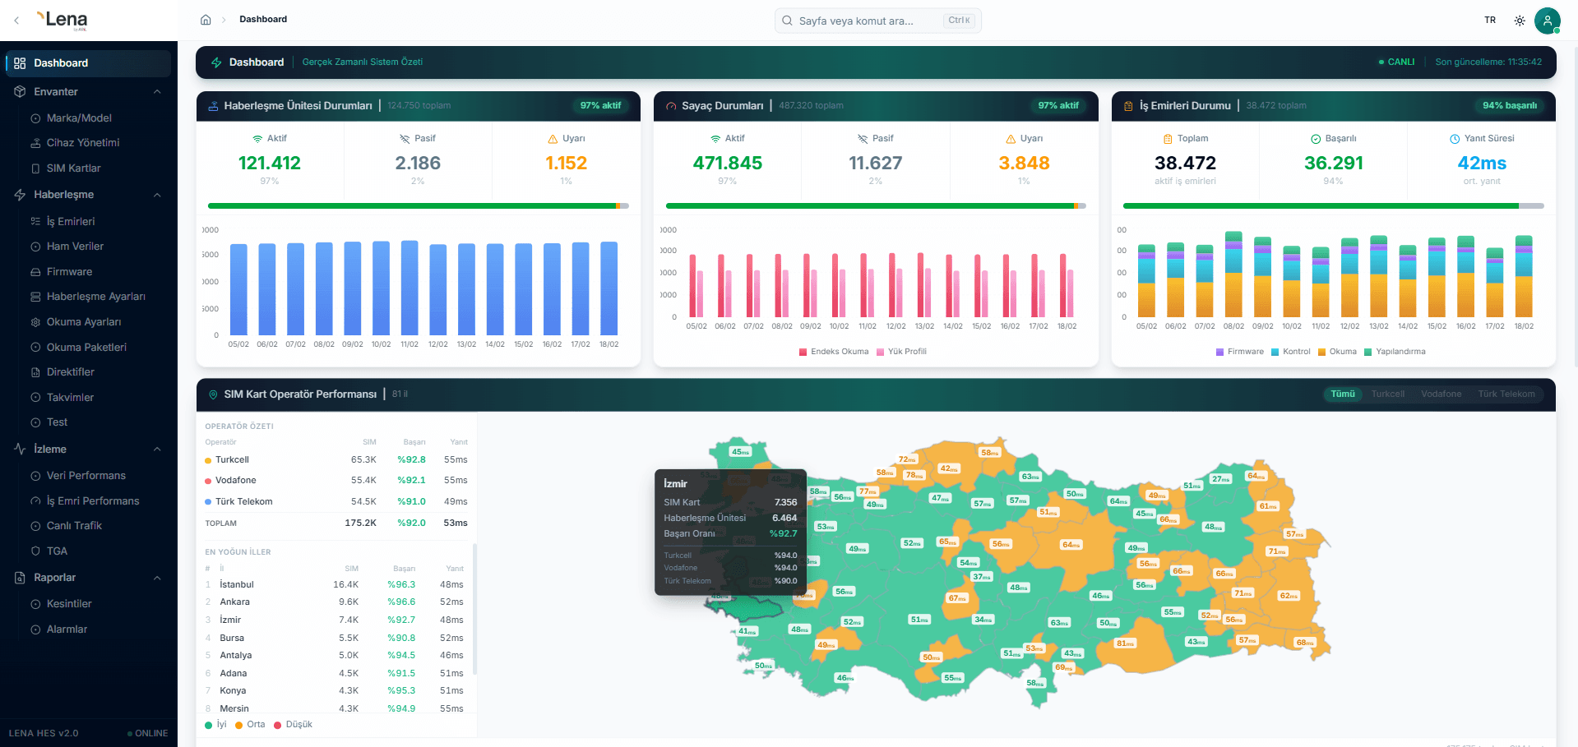
Task: Switch language using the TR button
Action: (x=1490, y=21)
